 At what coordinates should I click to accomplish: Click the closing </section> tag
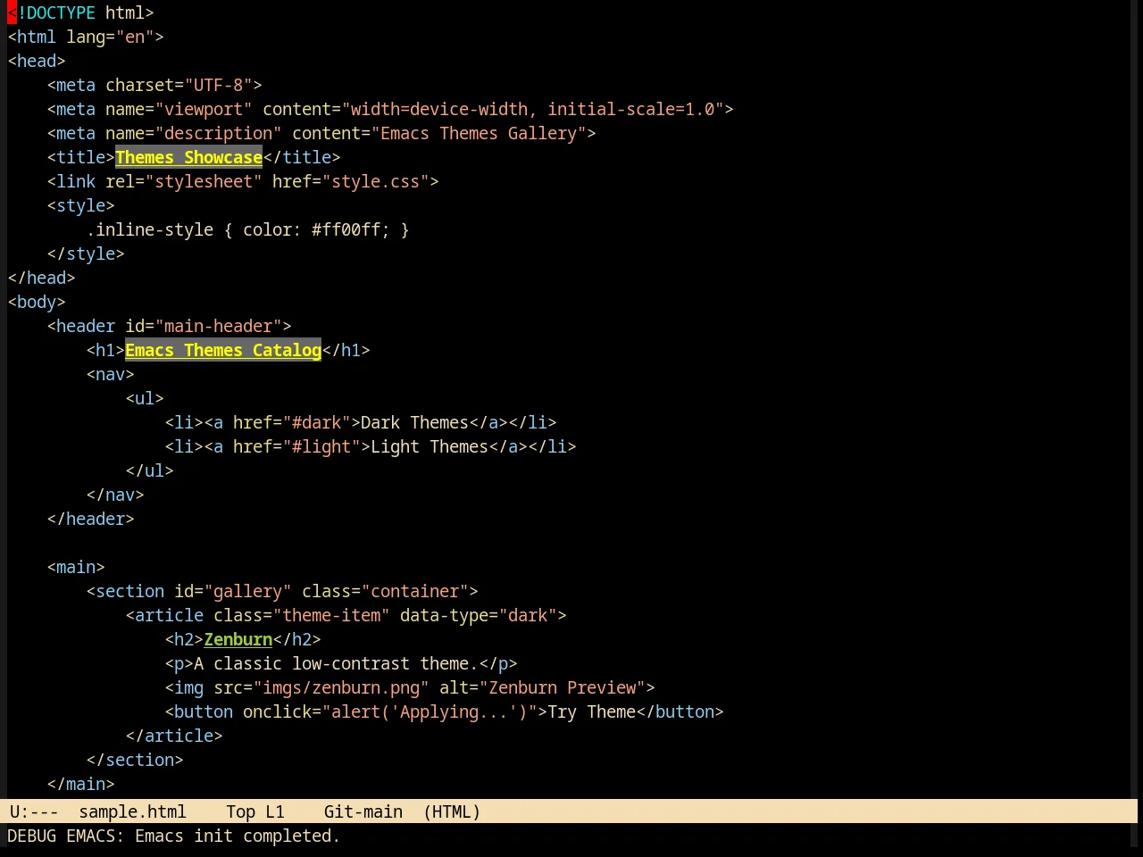[x=135, y=760]
